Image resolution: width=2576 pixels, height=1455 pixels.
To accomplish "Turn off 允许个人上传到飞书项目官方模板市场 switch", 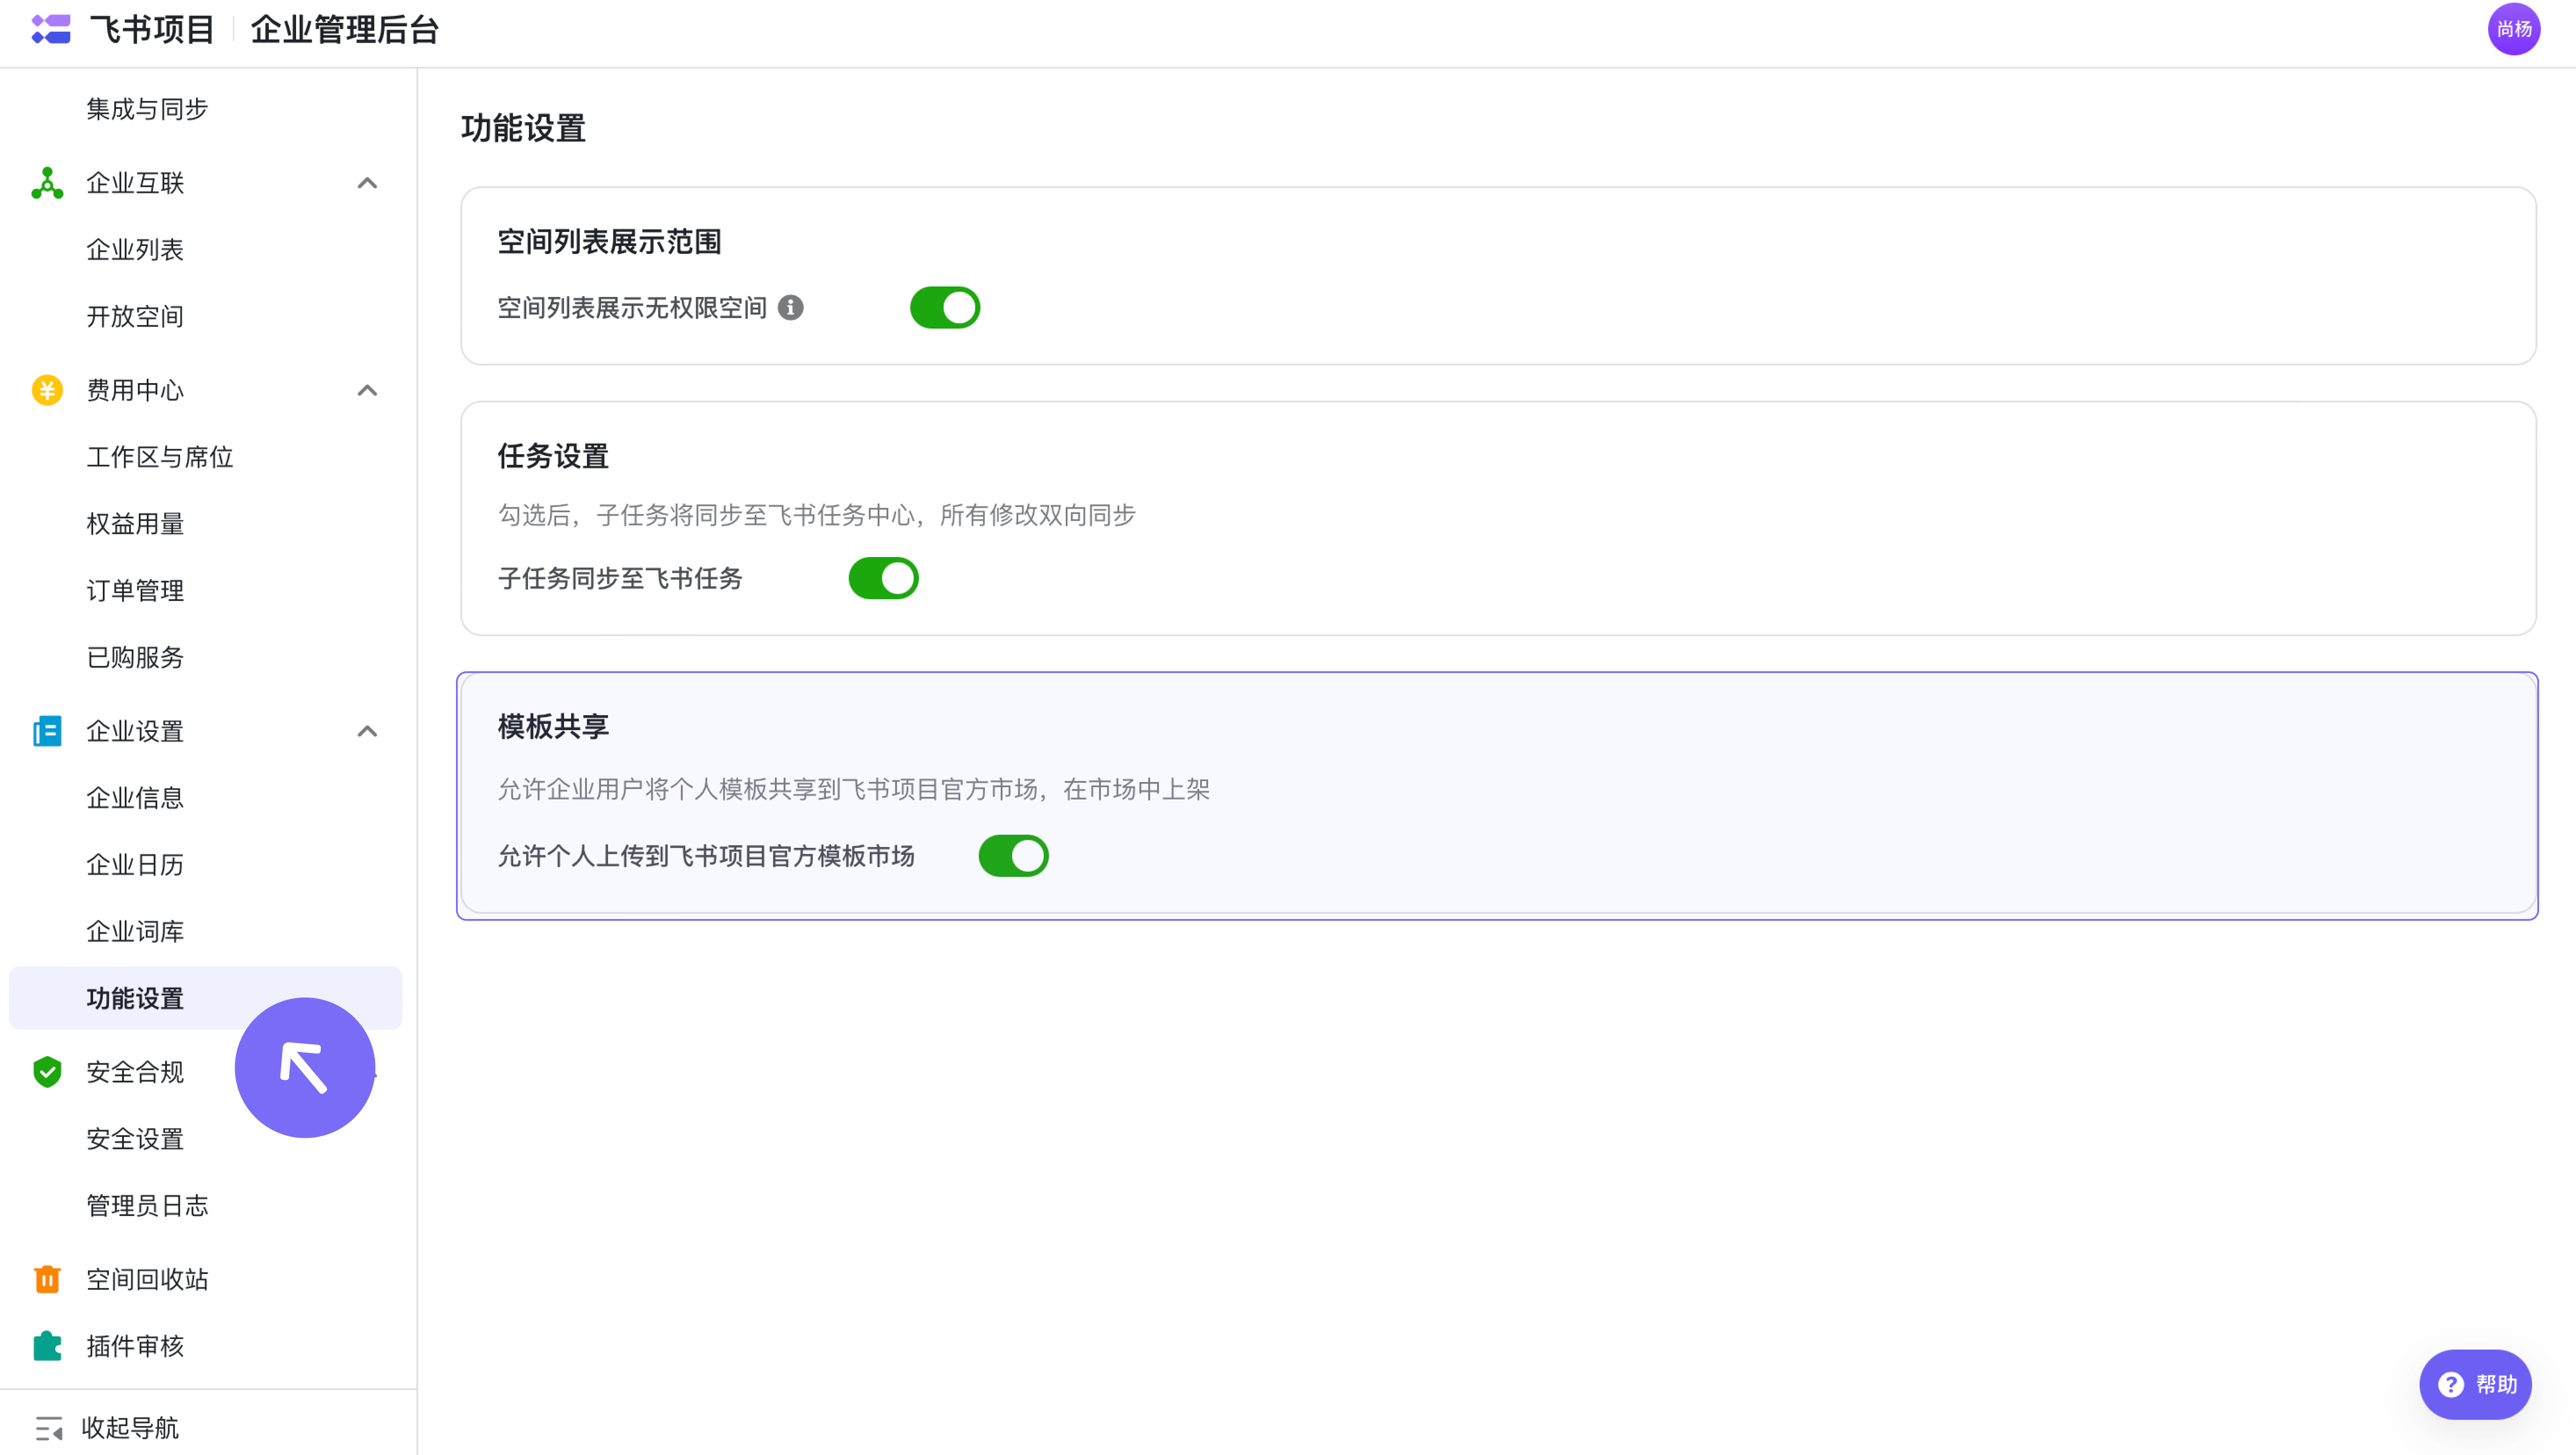I will click(1014, 856).
